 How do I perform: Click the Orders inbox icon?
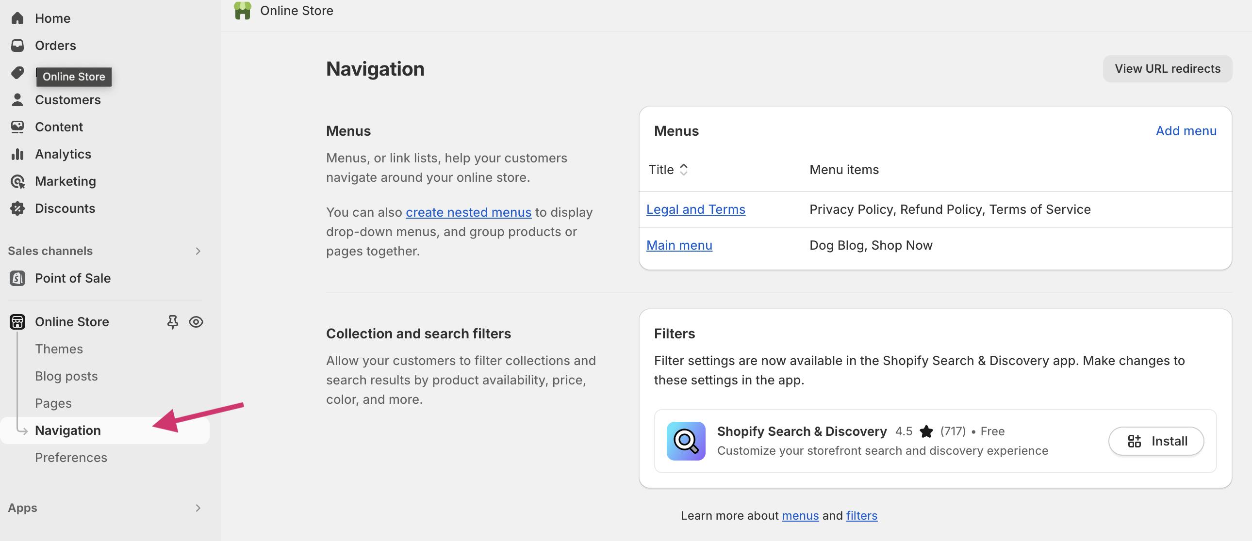(17, 46)
